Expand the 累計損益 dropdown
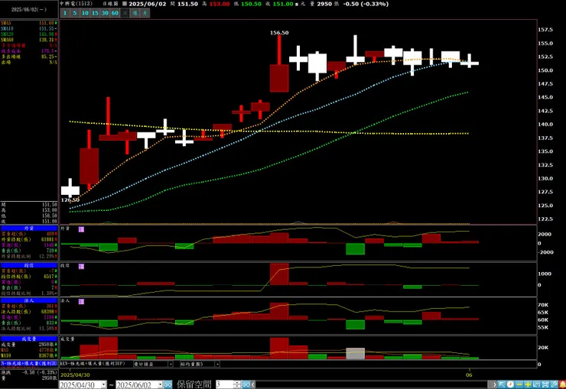This screenshot has width=566, height=389. coord(171,364)
